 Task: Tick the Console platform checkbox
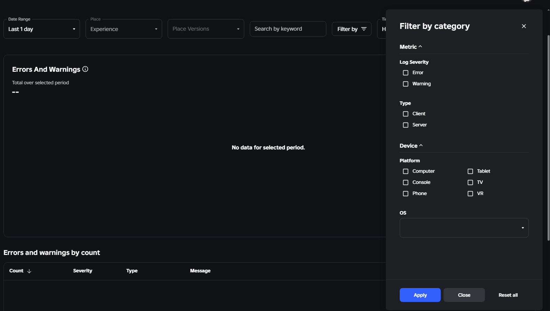[406, 182]
